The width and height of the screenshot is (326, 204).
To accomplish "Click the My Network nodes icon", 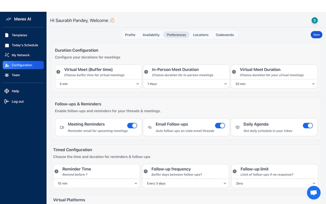I will (x=7, y=55).
